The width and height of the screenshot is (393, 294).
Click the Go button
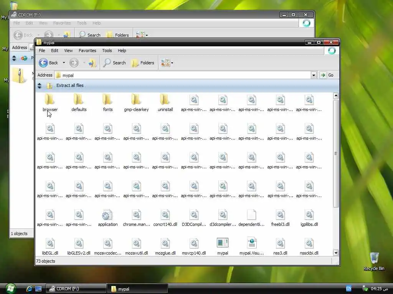pos(327,75)
